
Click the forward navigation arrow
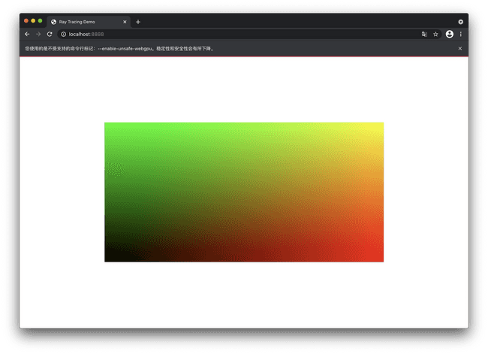point(38,34)
